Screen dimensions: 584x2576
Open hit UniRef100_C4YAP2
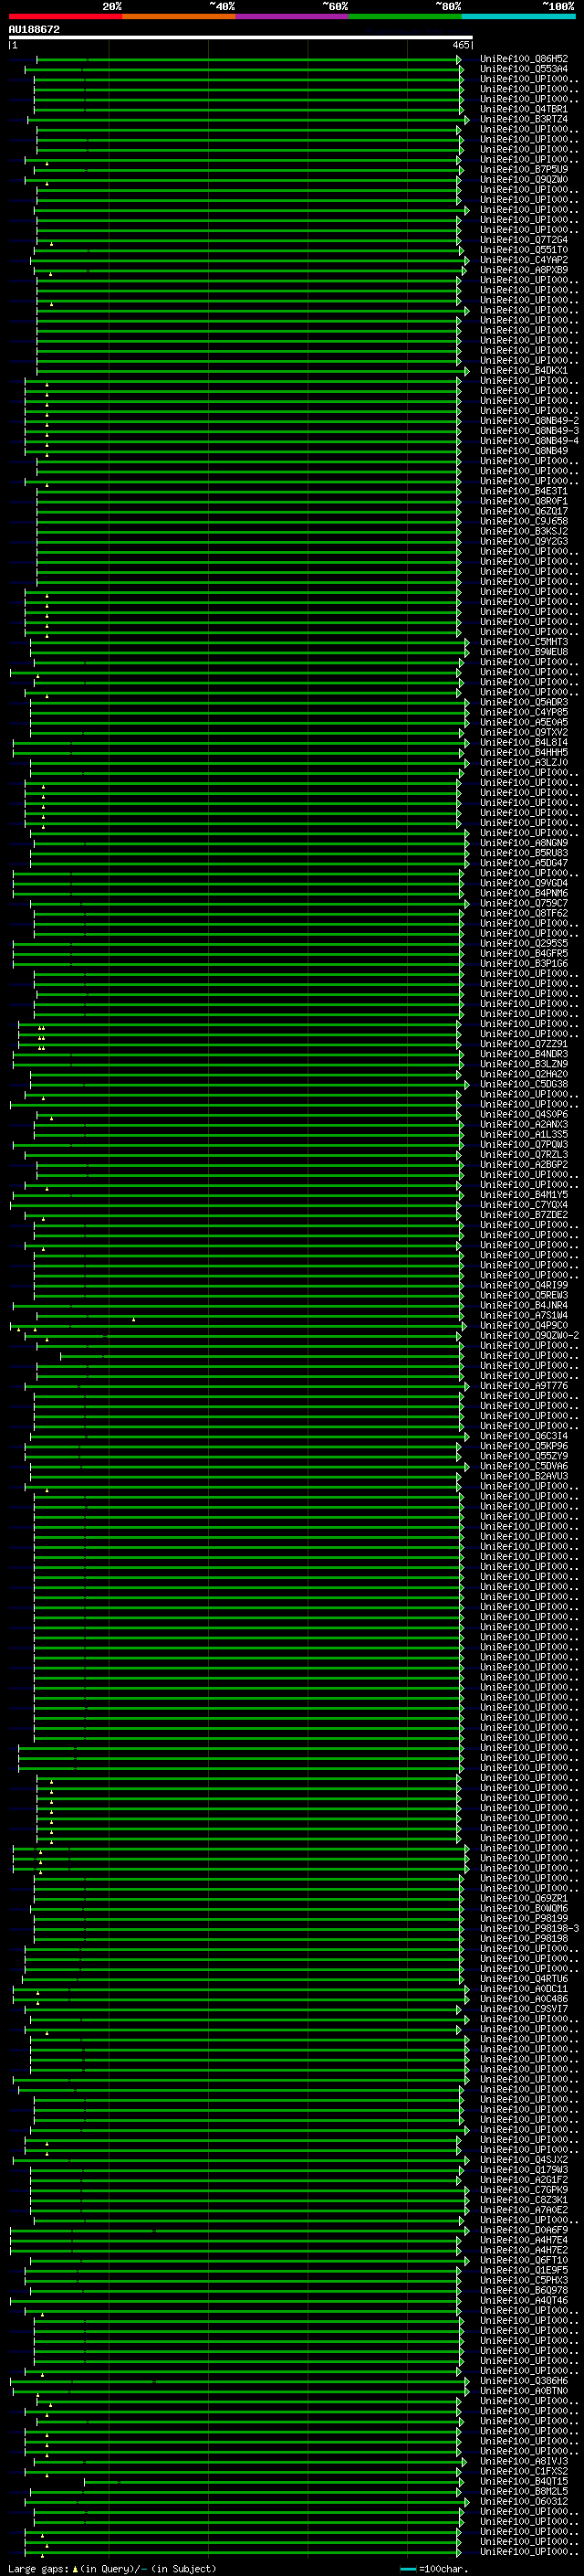point(524,260)
